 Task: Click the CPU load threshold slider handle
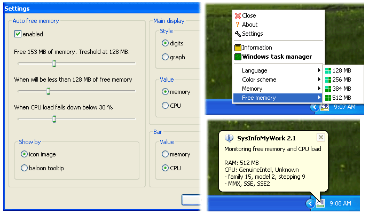tap(54, 119)
